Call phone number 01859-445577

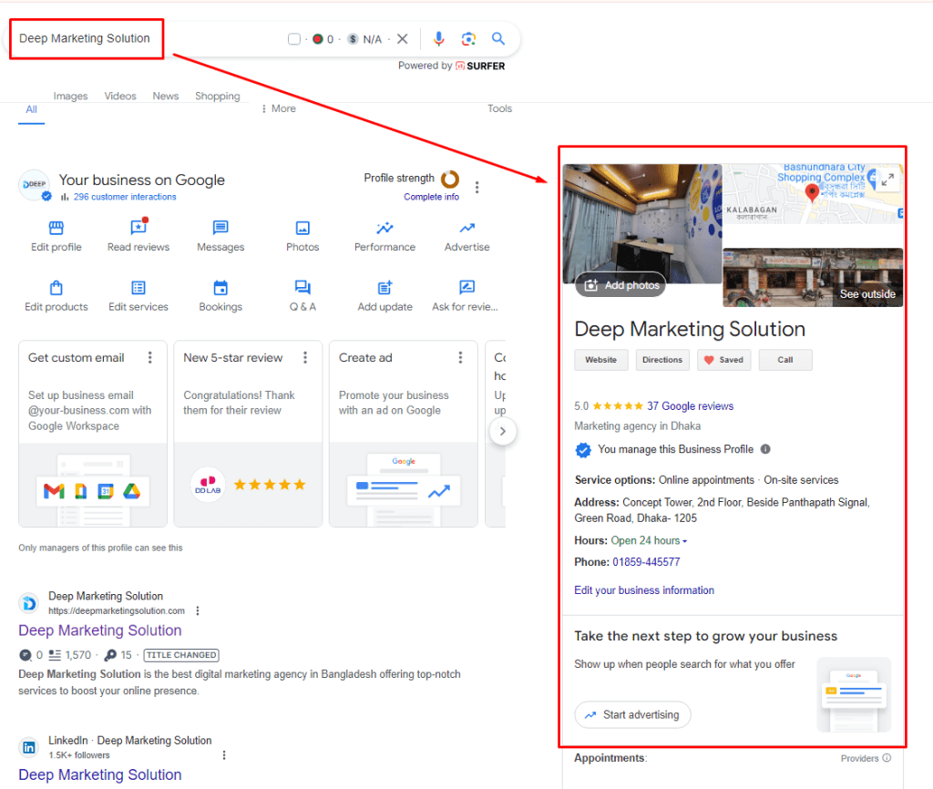pyautogui.click(x=646, y=562)
